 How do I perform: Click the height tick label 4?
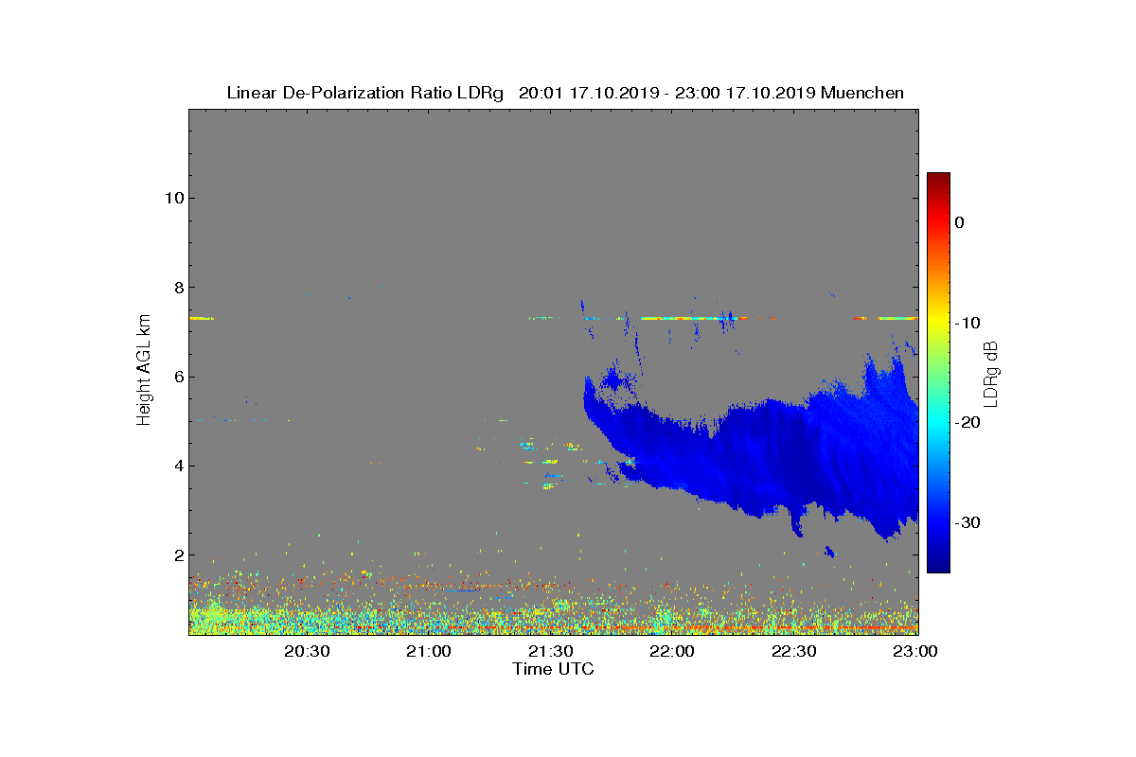177,466
